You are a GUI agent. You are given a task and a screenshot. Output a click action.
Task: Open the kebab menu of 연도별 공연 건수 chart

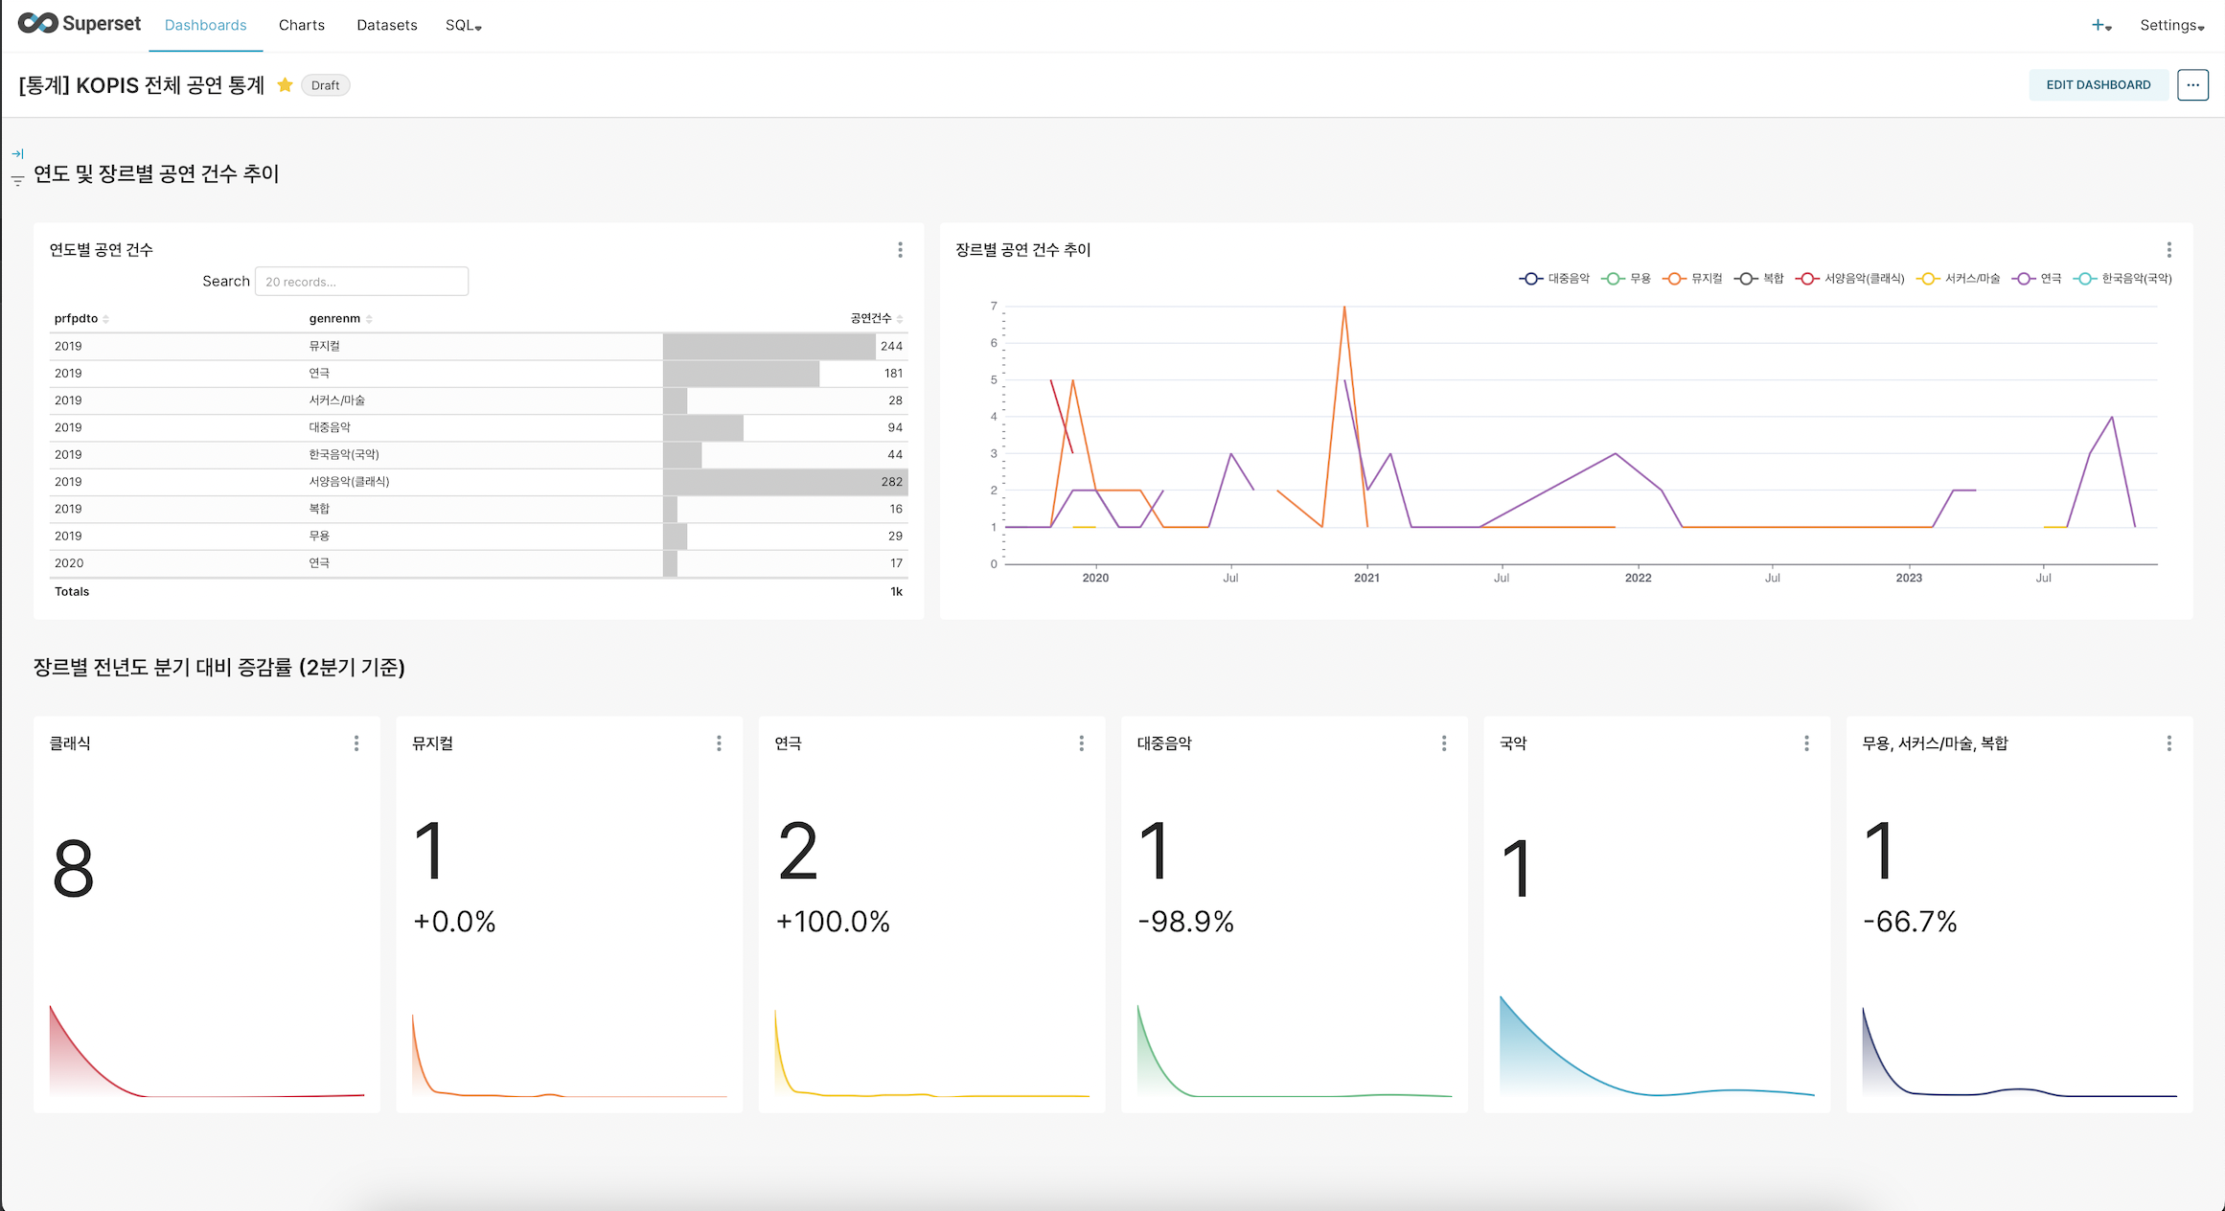(x=900, y=250)
